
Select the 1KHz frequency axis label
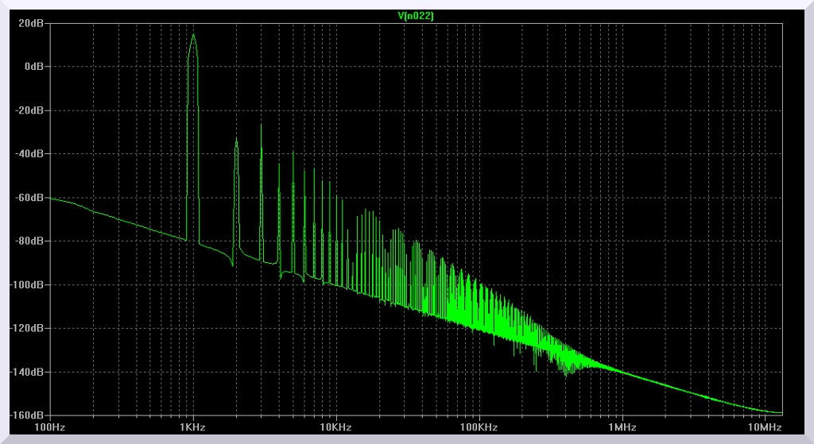(193, 428)
